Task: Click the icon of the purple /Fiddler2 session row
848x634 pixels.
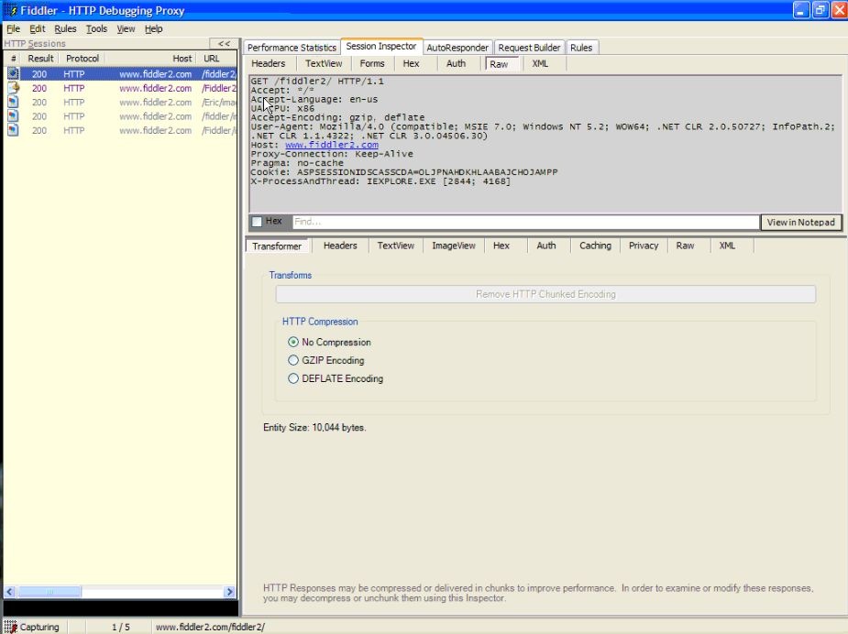Action: (13, 88)
